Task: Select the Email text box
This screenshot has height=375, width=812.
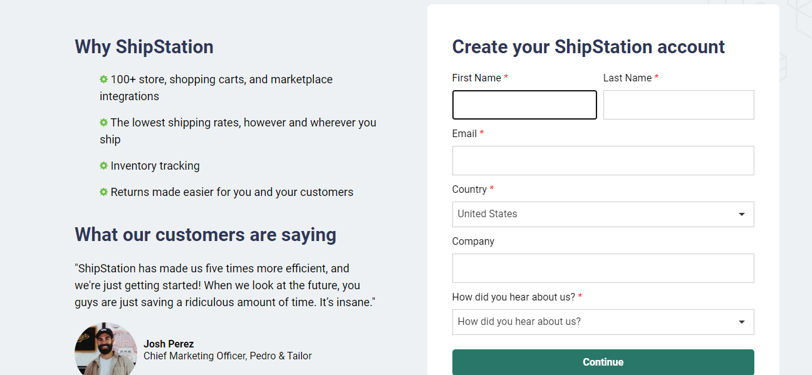Action: point(603,161)
